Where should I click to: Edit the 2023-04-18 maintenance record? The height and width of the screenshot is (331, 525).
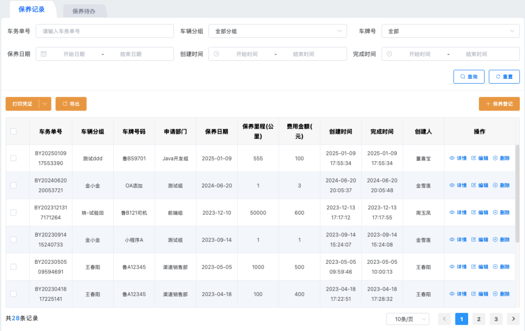coord(479,294)
